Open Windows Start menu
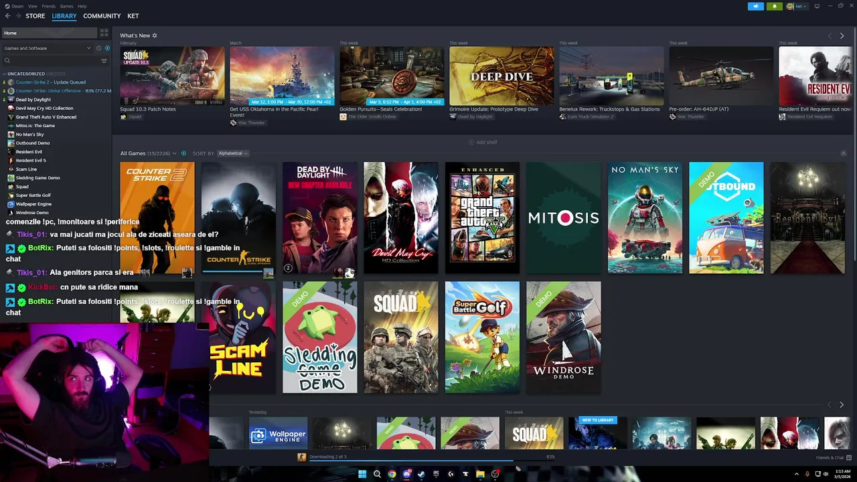The image size is (857, 482). [362, 474]
